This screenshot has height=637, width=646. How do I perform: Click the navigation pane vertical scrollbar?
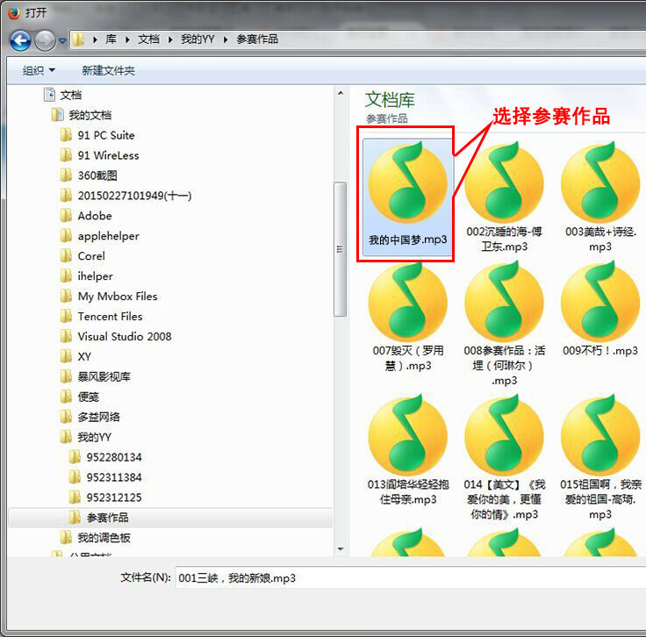pyautogui.click(x=341, y=249)
